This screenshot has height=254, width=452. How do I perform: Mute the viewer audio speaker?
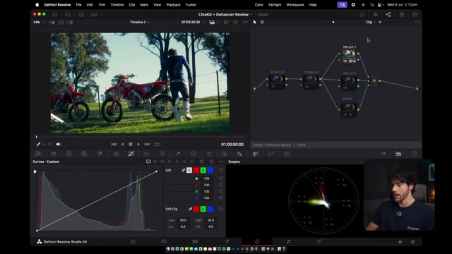(59, 144)
